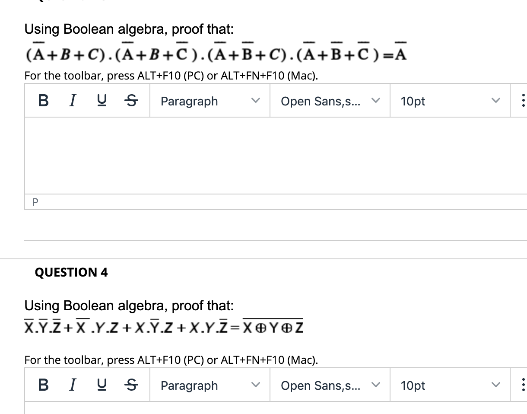Open the Paragraph style dropdown for Question 3

click(210, 101)
